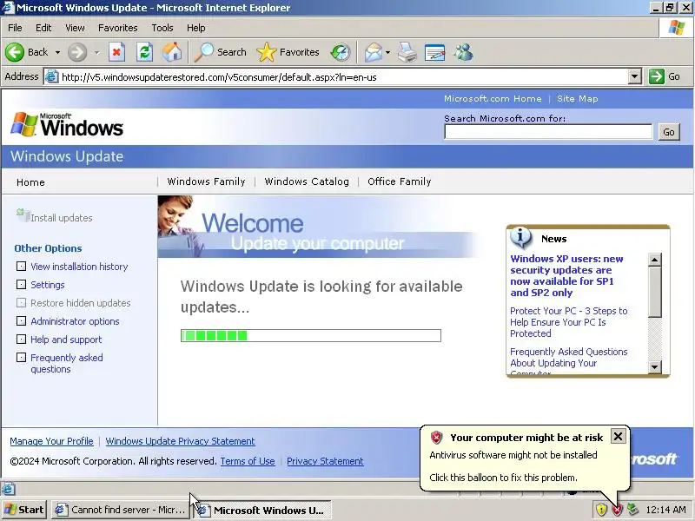
Task: Open Help and support link
Action: [66, 340]
